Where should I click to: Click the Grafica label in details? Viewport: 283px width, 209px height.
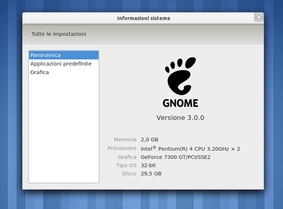pos(127,157)
